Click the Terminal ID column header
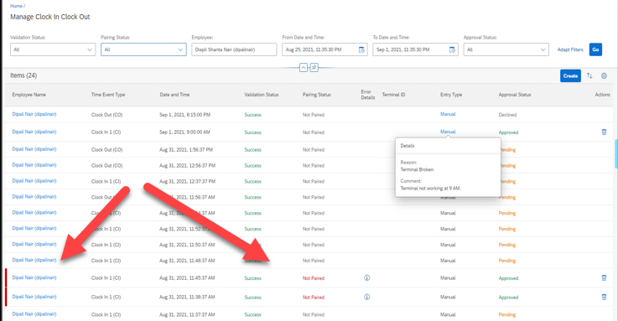This screenshot has height=321, width=618. tap(393, 95)
